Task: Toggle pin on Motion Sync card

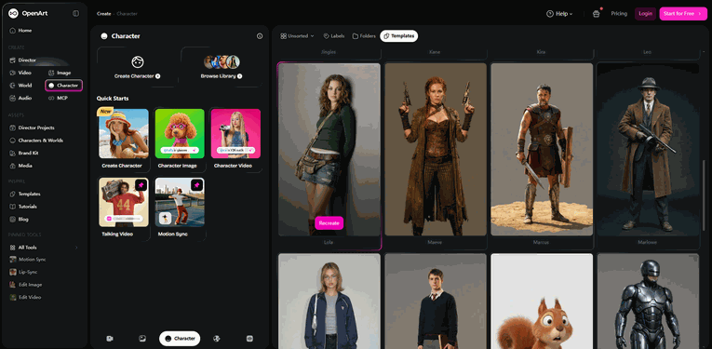Action: point(197,185)
